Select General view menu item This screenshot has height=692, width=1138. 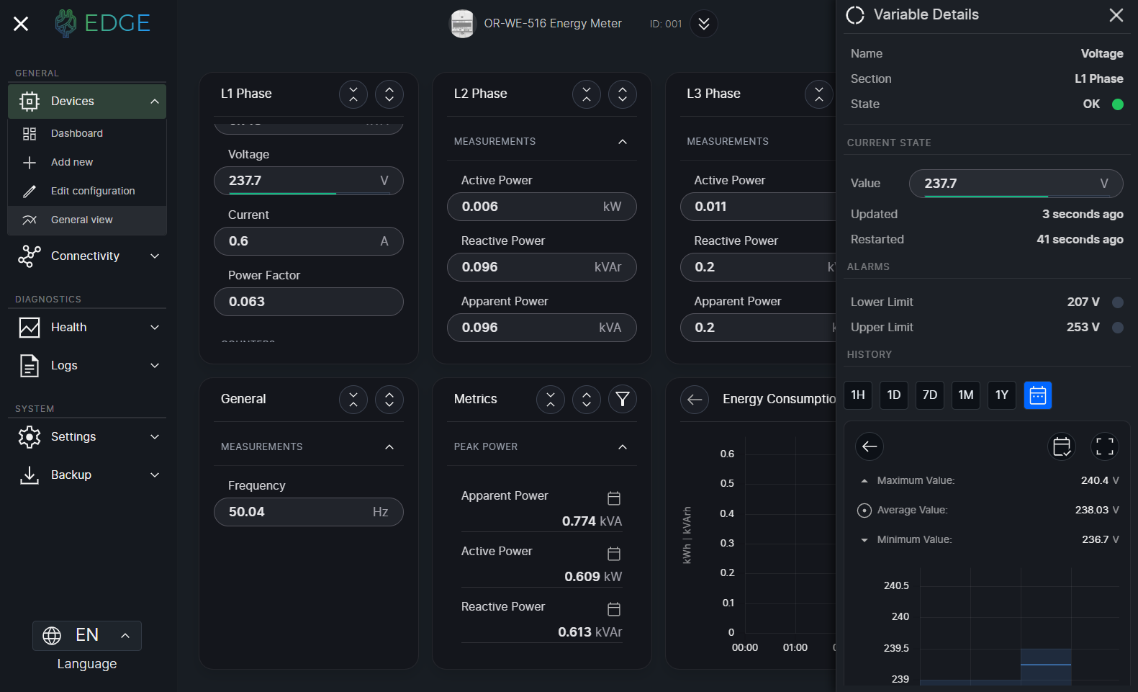tap(87, 220)
